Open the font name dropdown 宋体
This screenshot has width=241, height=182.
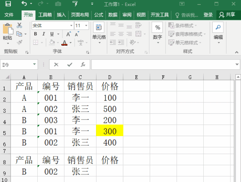[x=71, y=26]
